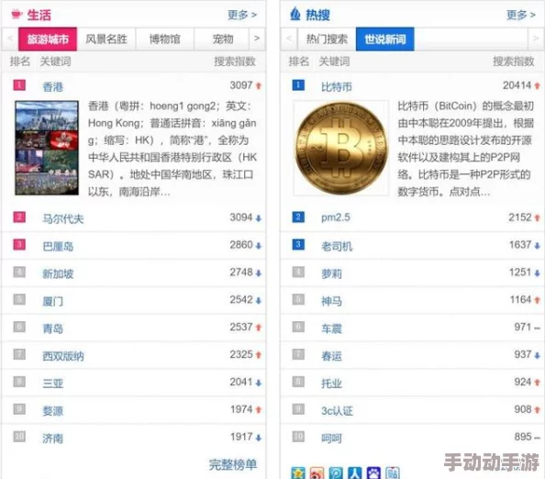Click the 香港 description paragraph

click(x=172, y=149)
